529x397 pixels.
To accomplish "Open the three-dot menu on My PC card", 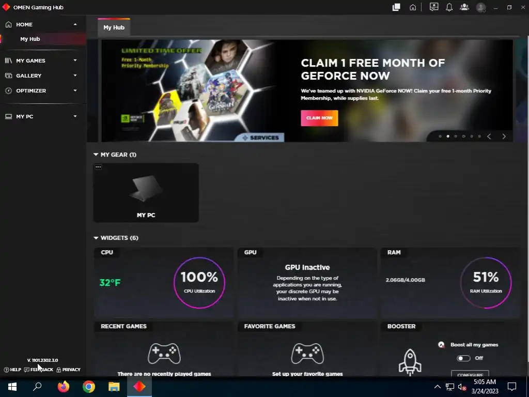I will tap(98, 167).
